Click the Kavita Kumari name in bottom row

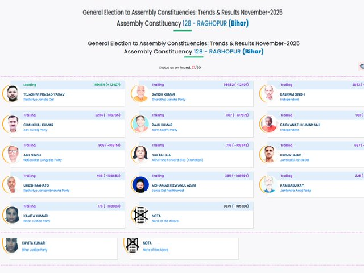35,243
